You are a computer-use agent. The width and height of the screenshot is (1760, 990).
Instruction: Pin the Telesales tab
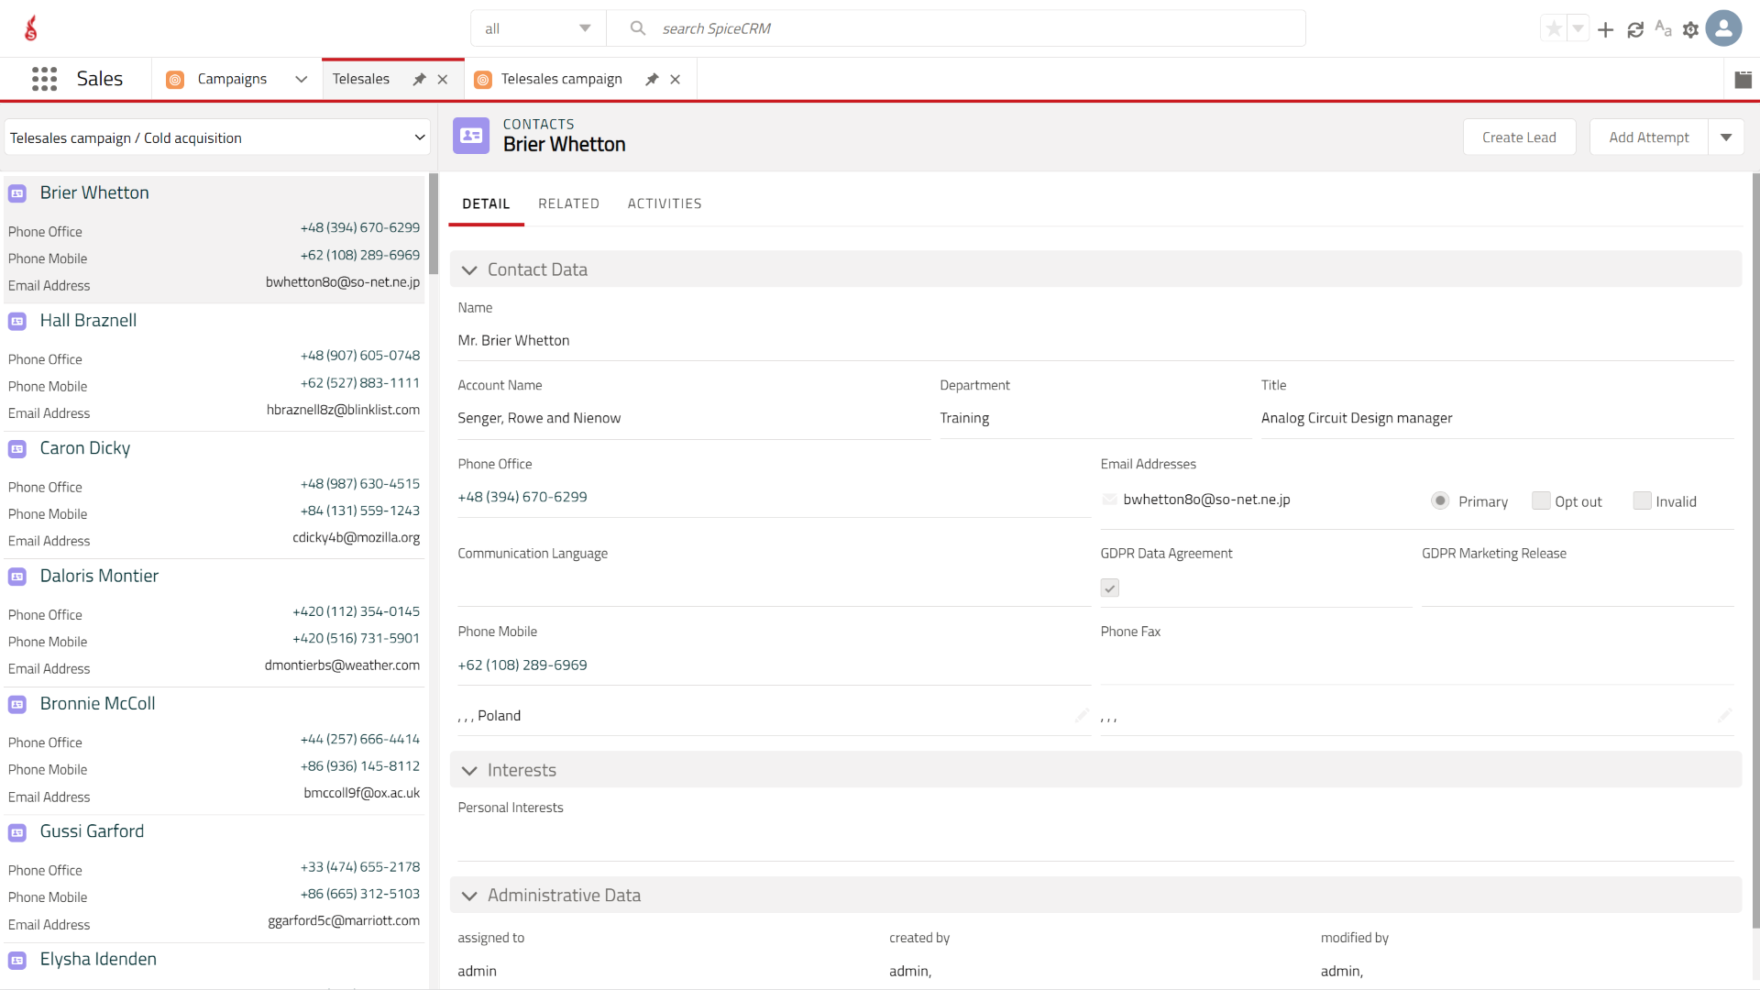tap(419, 80)
